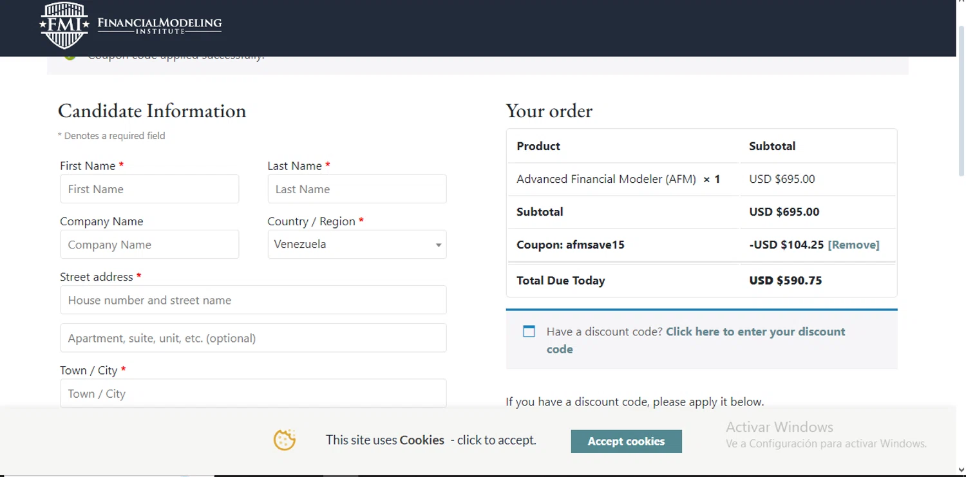Click the House number and street name field
The image size is (966, 477).
[253, 300]
